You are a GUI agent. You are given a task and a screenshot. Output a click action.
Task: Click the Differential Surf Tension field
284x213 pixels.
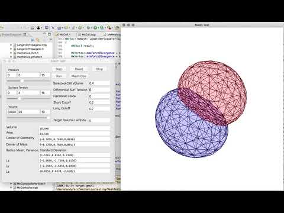[x=99, y=90]
